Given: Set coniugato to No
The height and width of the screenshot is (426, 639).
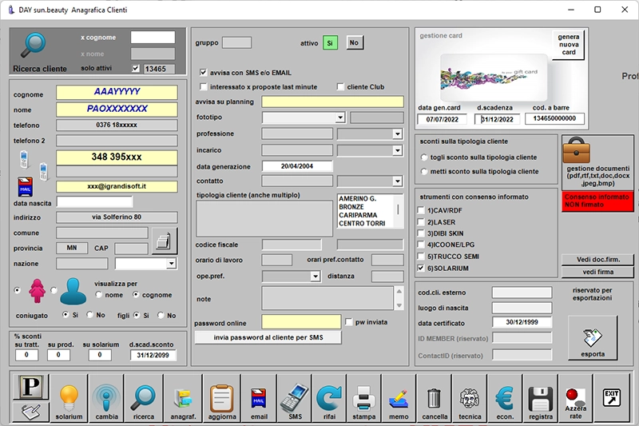Looking at the screenshot, I should pyautogui.click(x=90, y=315).
